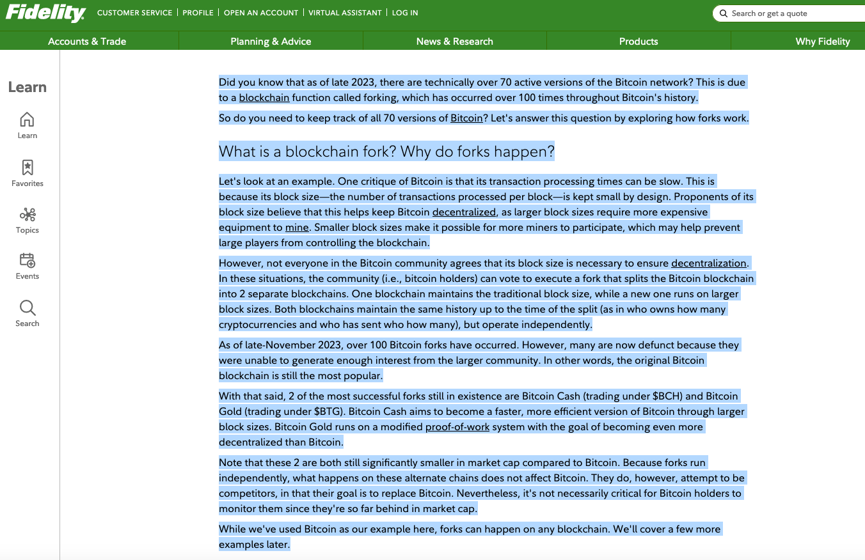Open the Favorites bookmark icon
865x560 pixels.
[x=27, y=167]
